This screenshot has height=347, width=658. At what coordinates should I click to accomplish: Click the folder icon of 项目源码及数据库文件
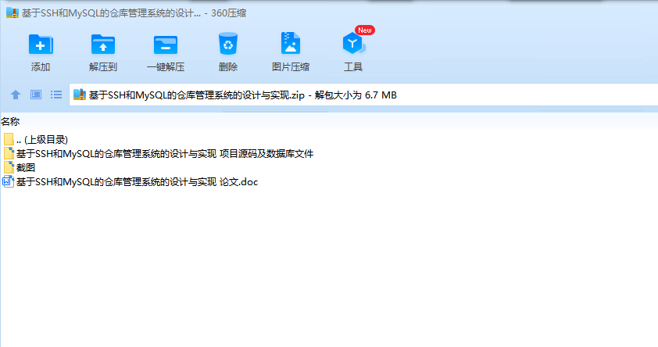(9, 153)
